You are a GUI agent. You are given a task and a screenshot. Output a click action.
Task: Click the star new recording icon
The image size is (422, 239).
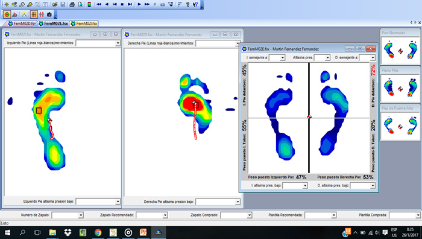click(7, 4)
